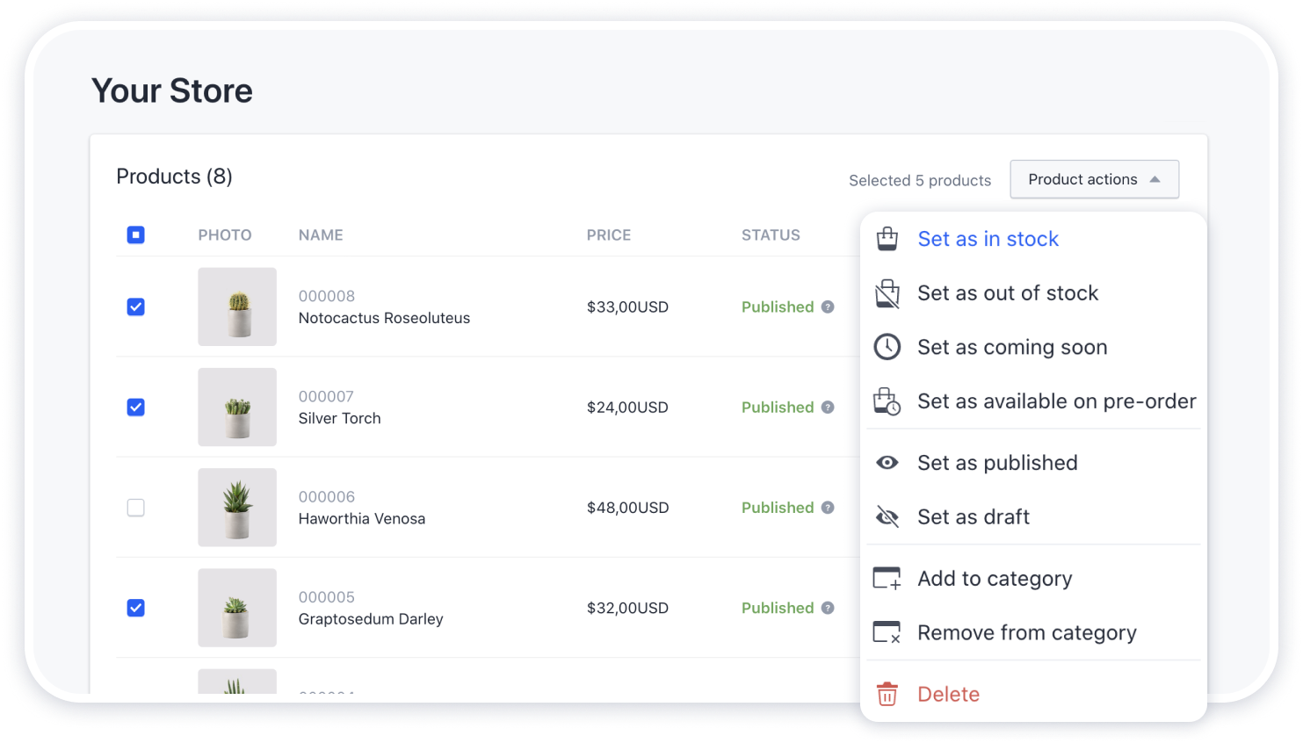Click Published status of Silver Torch
Image resolution: width=1303 pixels, height=743 pixels.
[778, 407]
